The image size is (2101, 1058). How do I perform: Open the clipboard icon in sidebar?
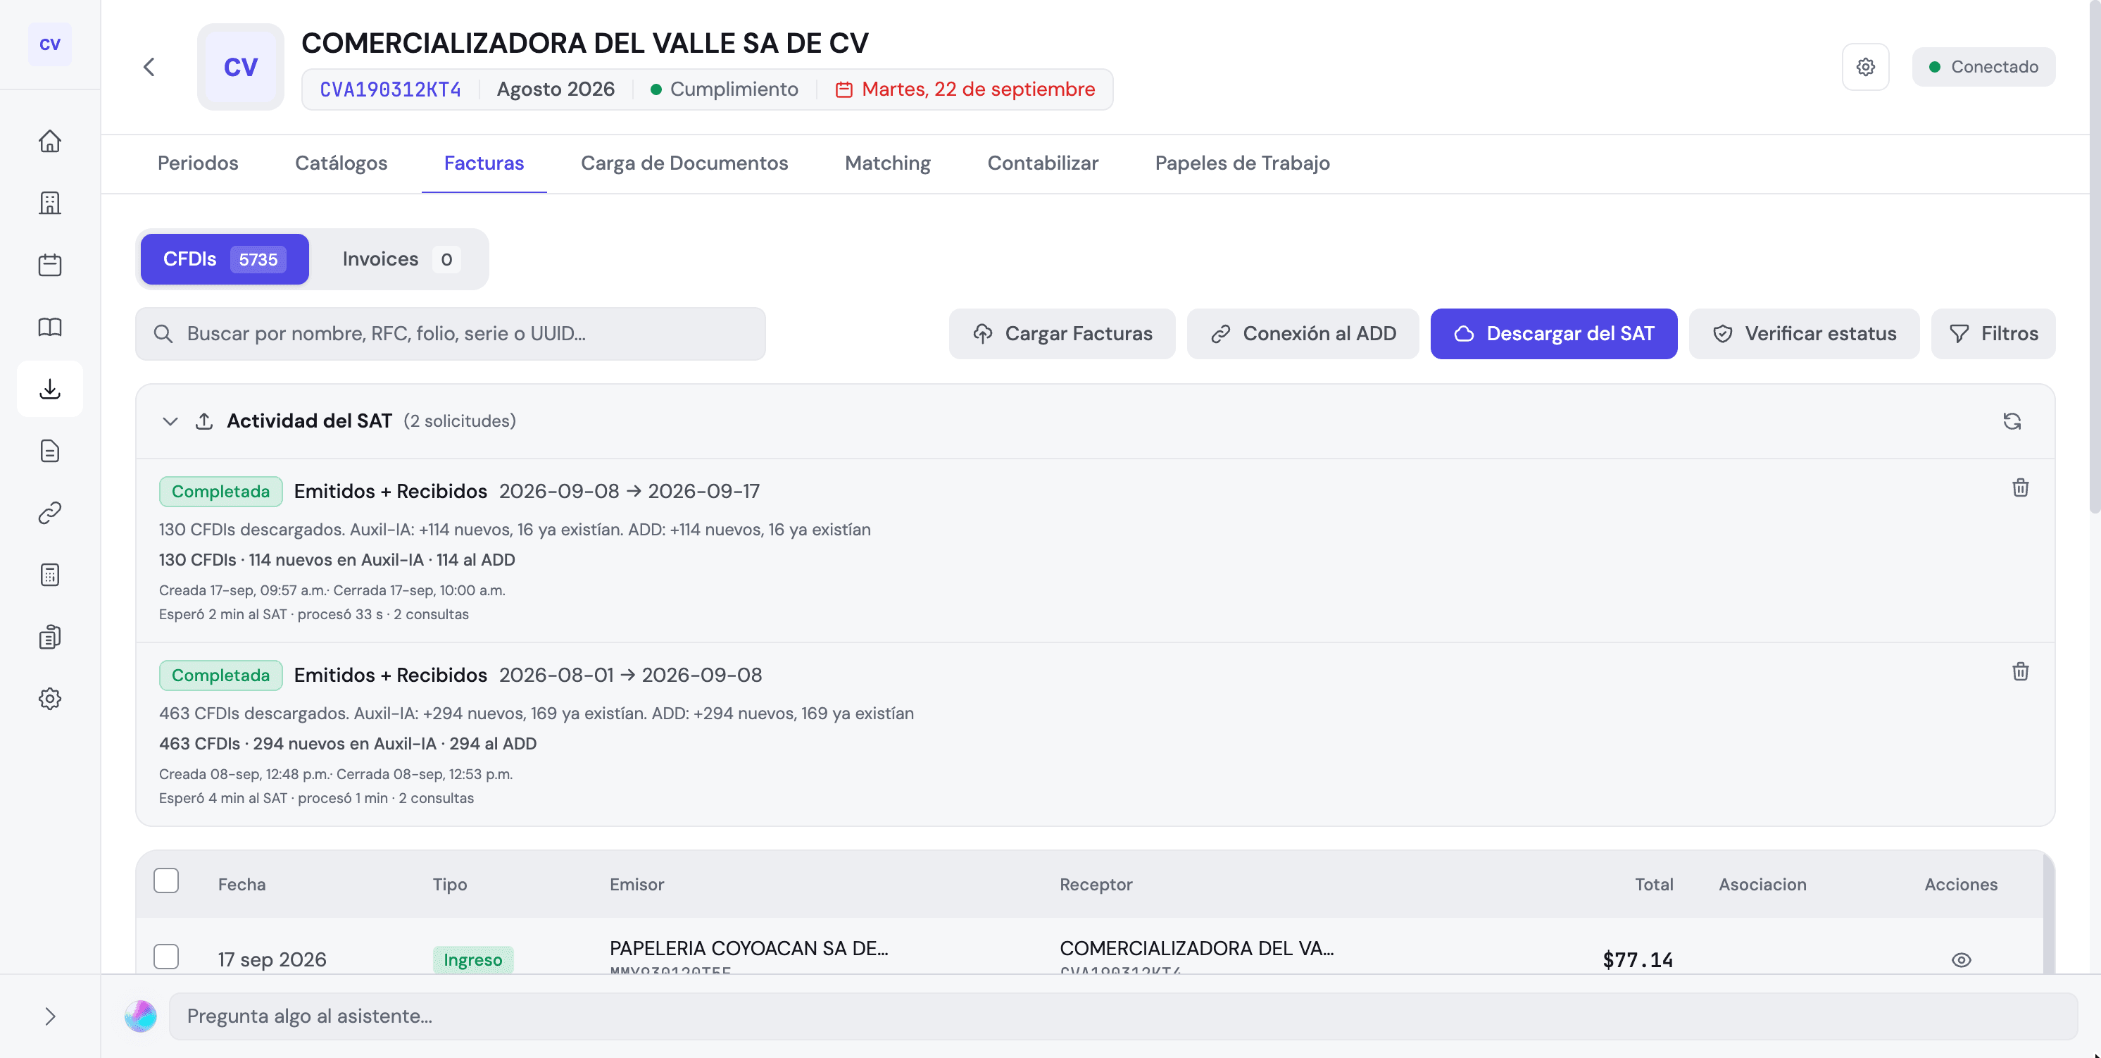click(x=50, y=637)
